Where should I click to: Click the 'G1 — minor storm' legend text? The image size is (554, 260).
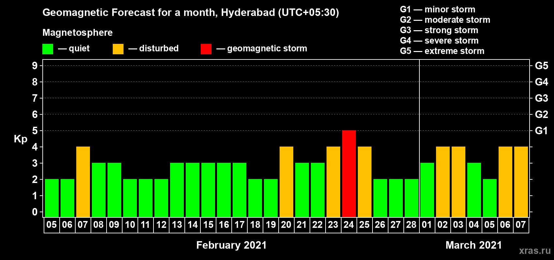pyautogui.click(x=438, y=9)
